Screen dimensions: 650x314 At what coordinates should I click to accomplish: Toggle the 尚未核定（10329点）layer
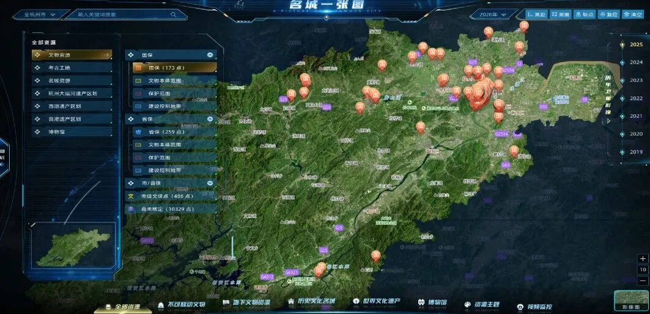171,209
